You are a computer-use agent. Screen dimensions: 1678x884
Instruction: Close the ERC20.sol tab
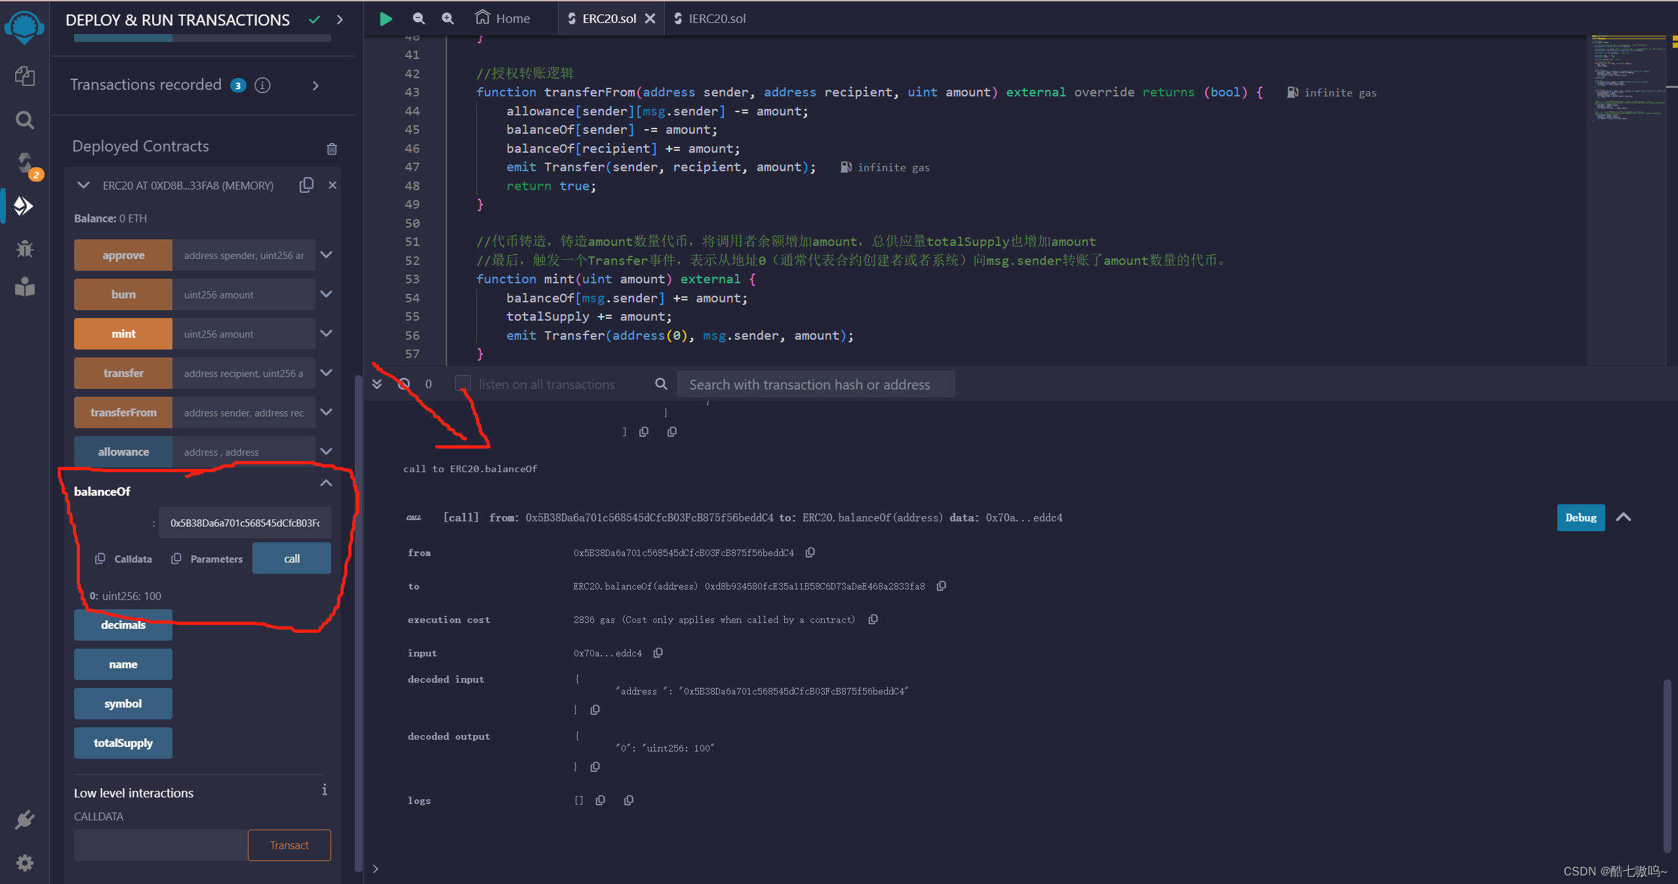click(x=650, y=18)
